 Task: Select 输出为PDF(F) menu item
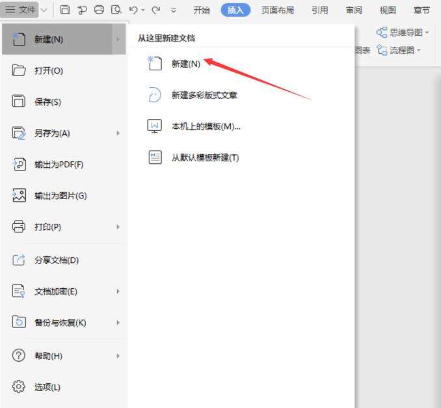(x=64, y=165)
